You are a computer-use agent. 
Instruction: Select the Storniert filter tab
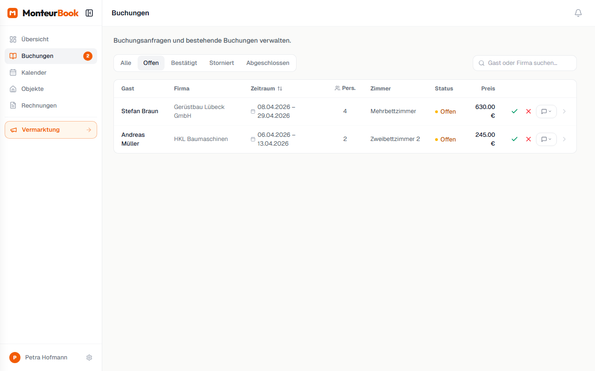222,63
